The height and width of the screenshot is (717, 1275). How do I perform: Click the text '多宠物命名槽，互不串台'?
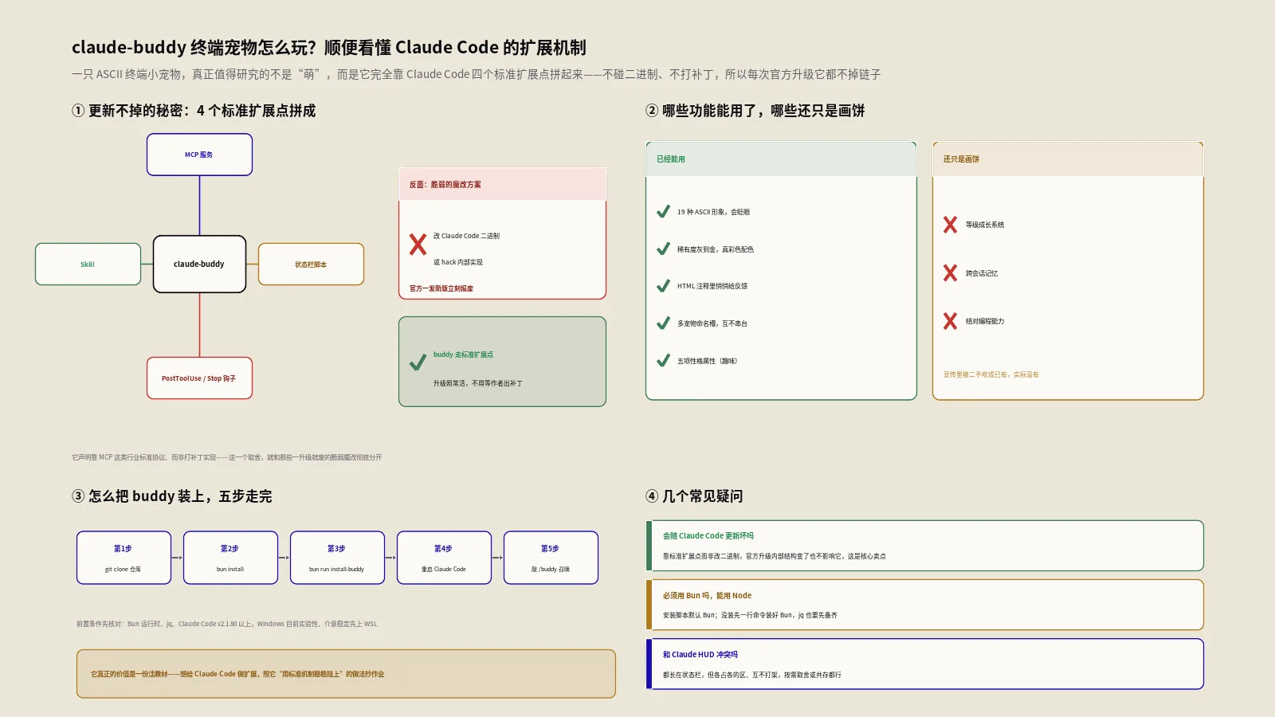[712, 323]
